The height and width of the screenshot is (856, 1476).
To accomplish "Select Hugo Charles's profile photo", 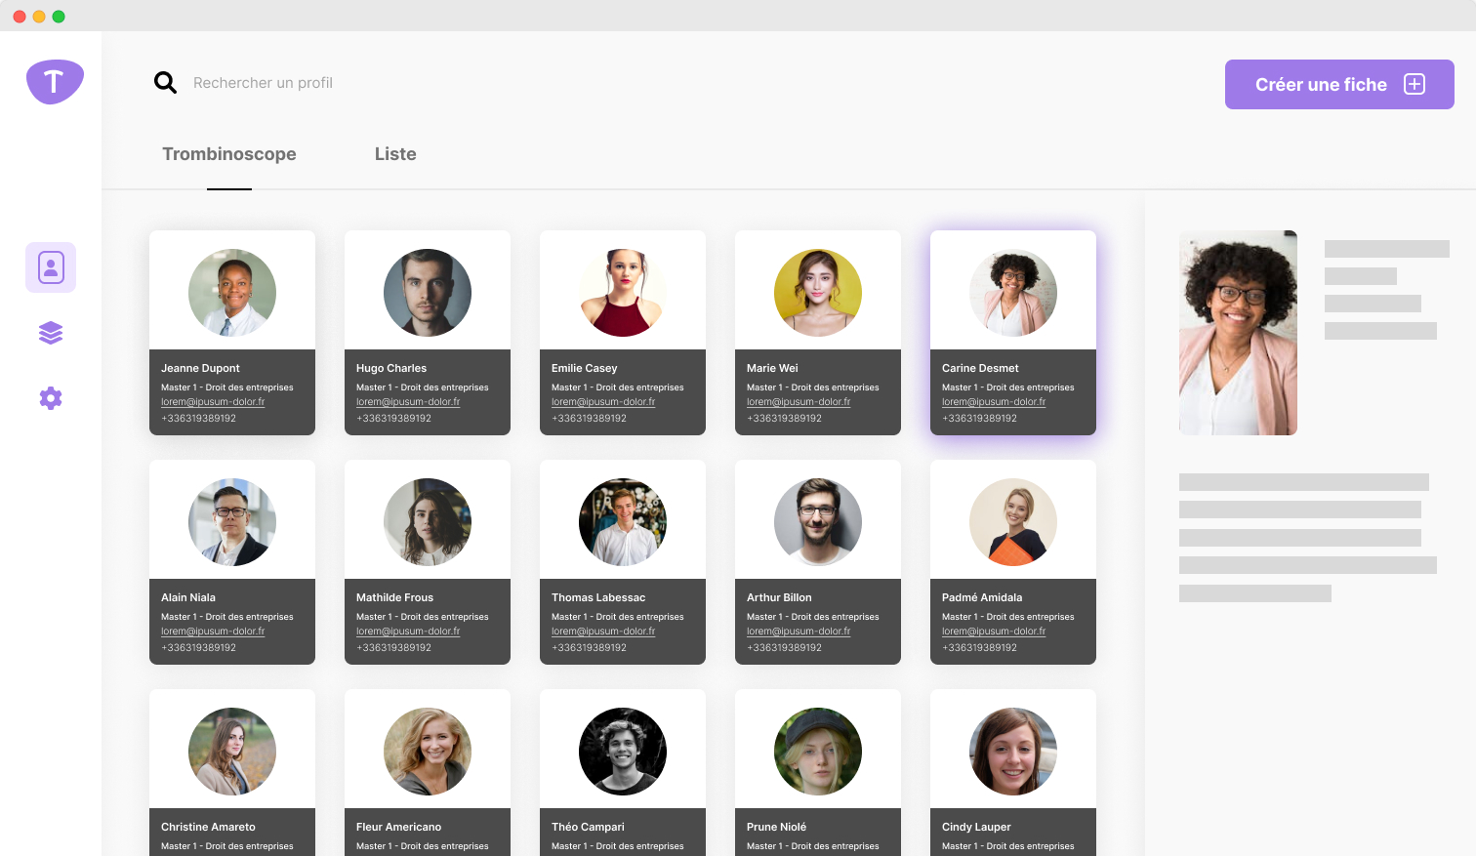I will 428,293.
